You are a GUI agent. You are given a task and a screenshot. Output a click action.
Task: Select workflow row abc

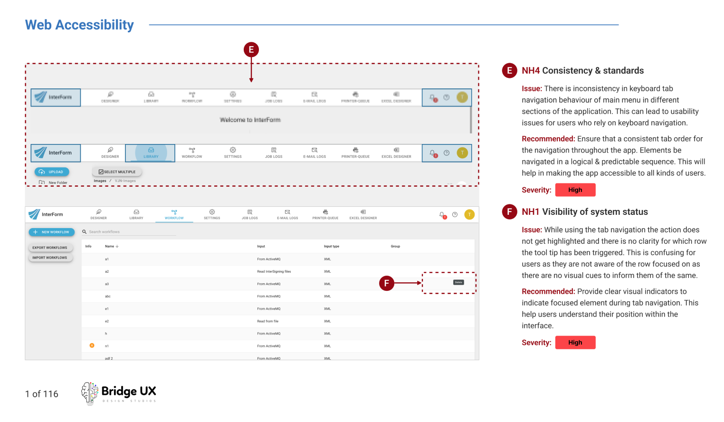pyautogui.click(x=278, y=296)
